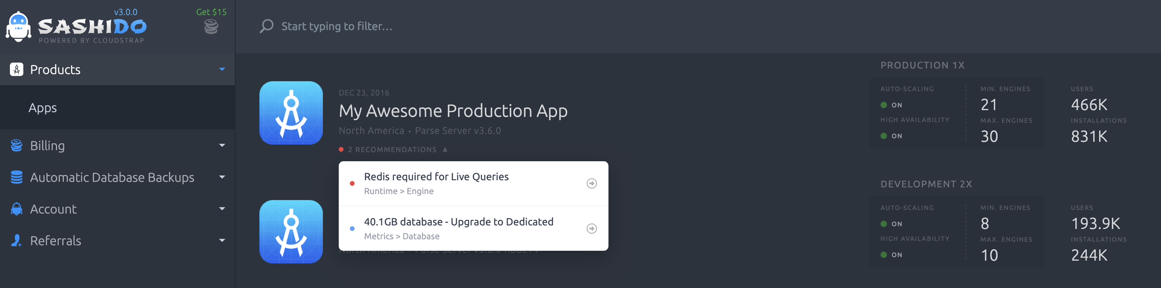Open My Awesome Production App title
The height and width of the screenshot is (288, 1161).
453,111
